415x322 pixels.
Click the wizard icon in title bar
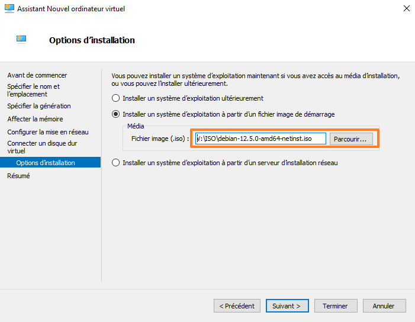[x=9, y=9]
